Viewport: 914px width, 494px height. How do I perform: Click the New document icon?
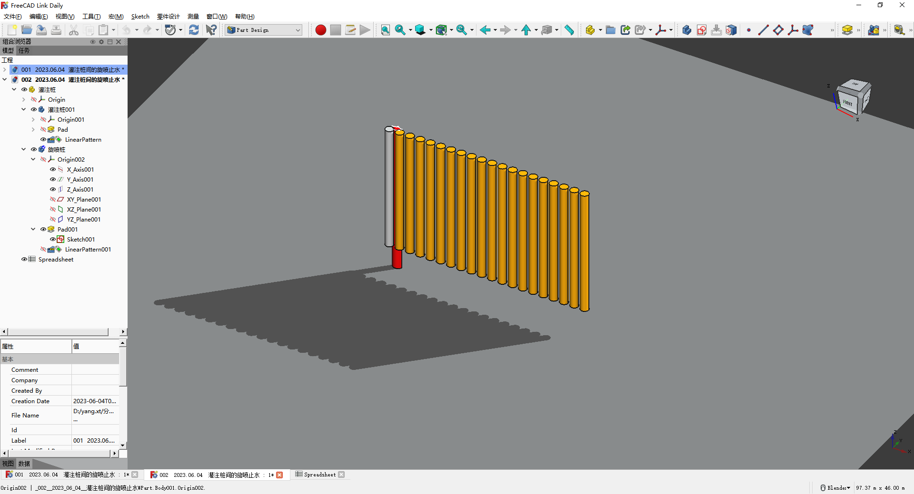pyautogui.click(x=12, y=30)
